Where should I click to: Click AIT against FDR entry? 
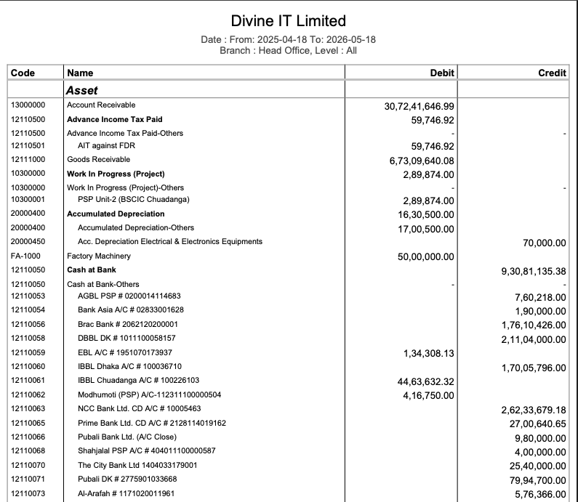(106, 145)
